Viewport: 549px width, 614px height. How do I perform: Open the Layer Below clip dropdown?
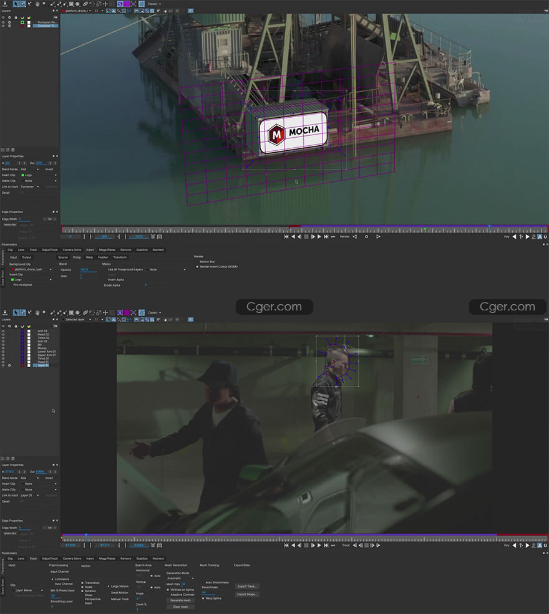pyautogui.click(x=29, y=590)
